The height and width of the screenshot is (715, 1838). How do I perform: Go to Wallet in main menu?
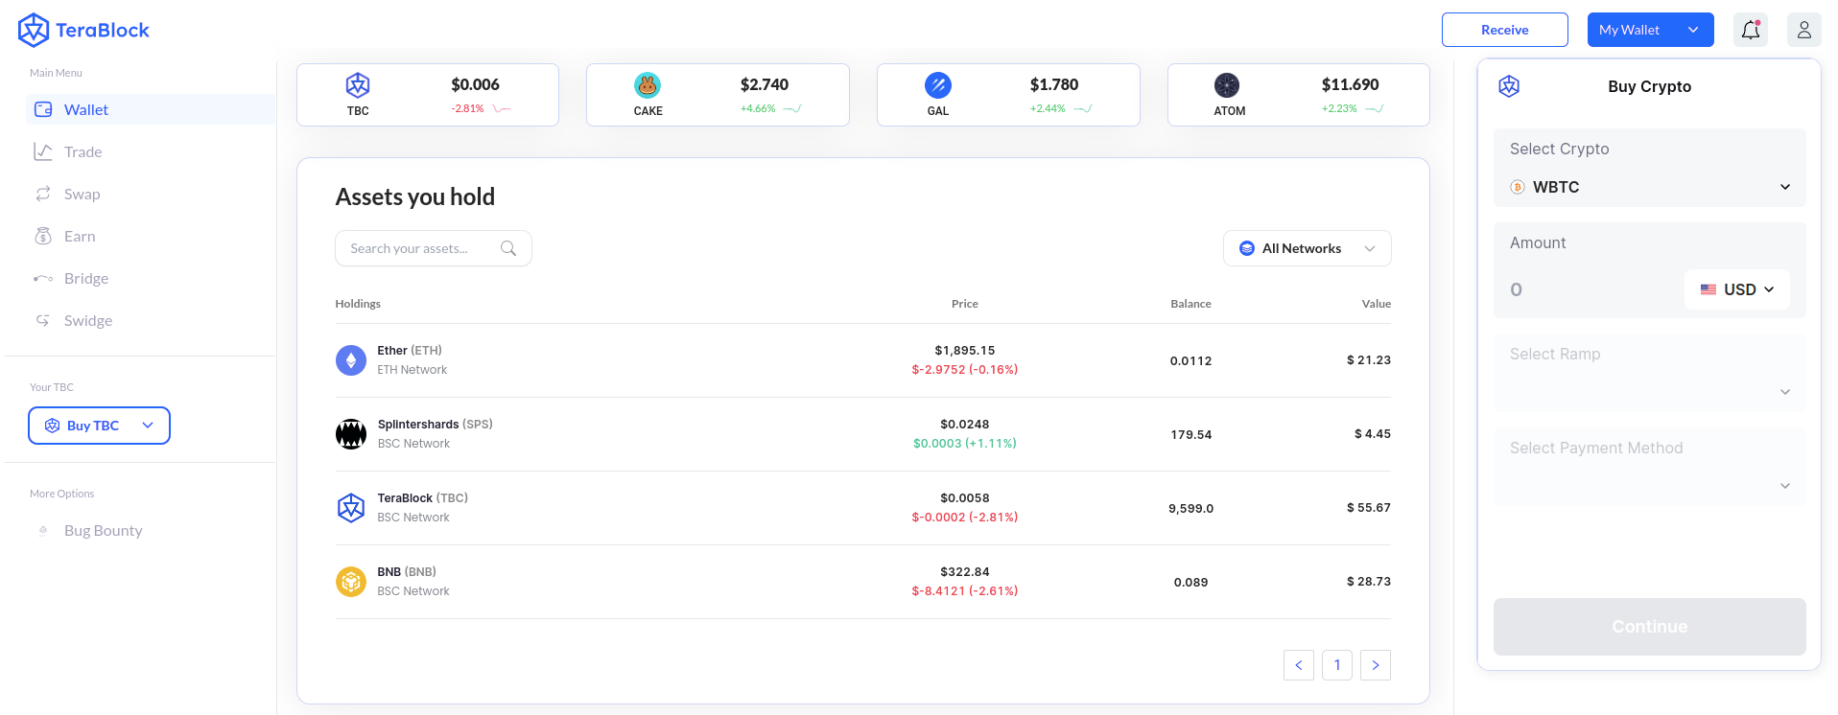click(151, 109)
